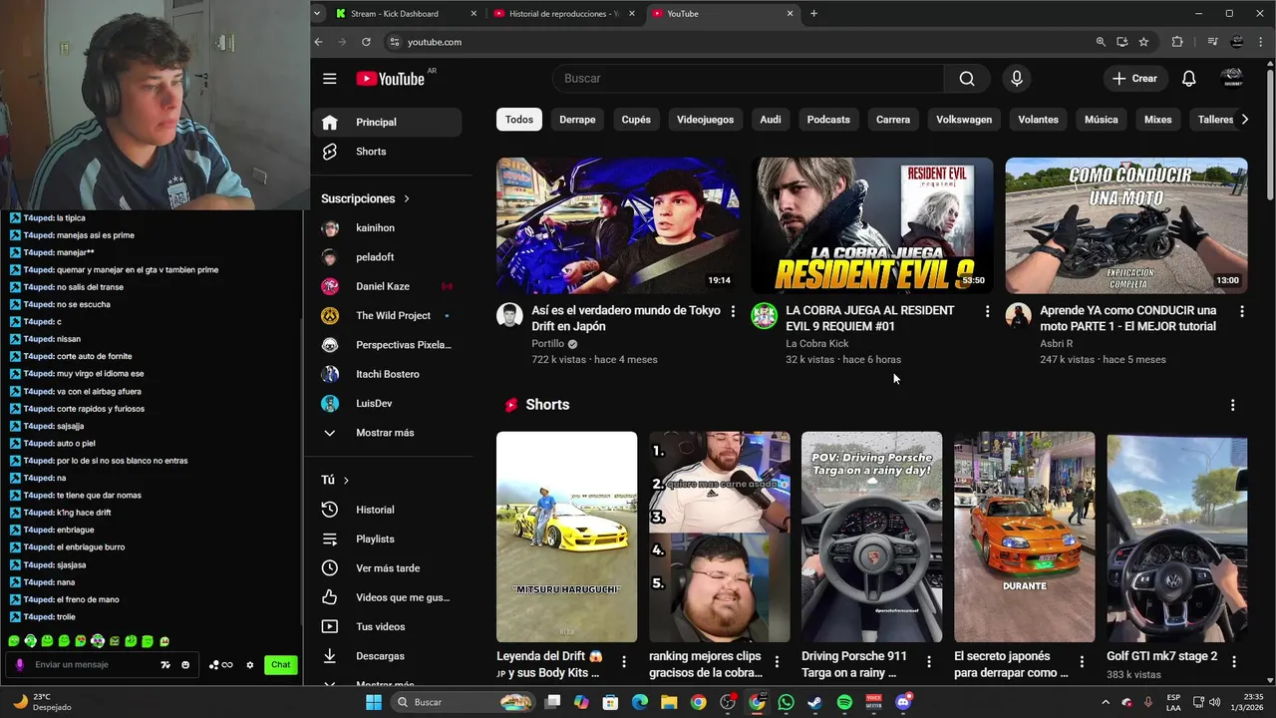Open the emoji picker in chat box
Viewport: 1276px width, 718px height.
[x=185, y=665]
